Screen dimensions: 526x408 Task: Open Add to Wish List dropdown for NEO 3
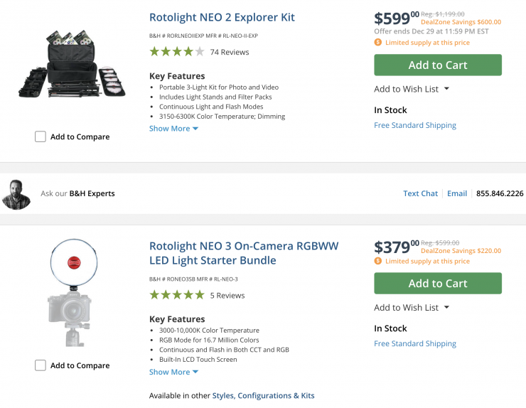(x=412, y=308)
